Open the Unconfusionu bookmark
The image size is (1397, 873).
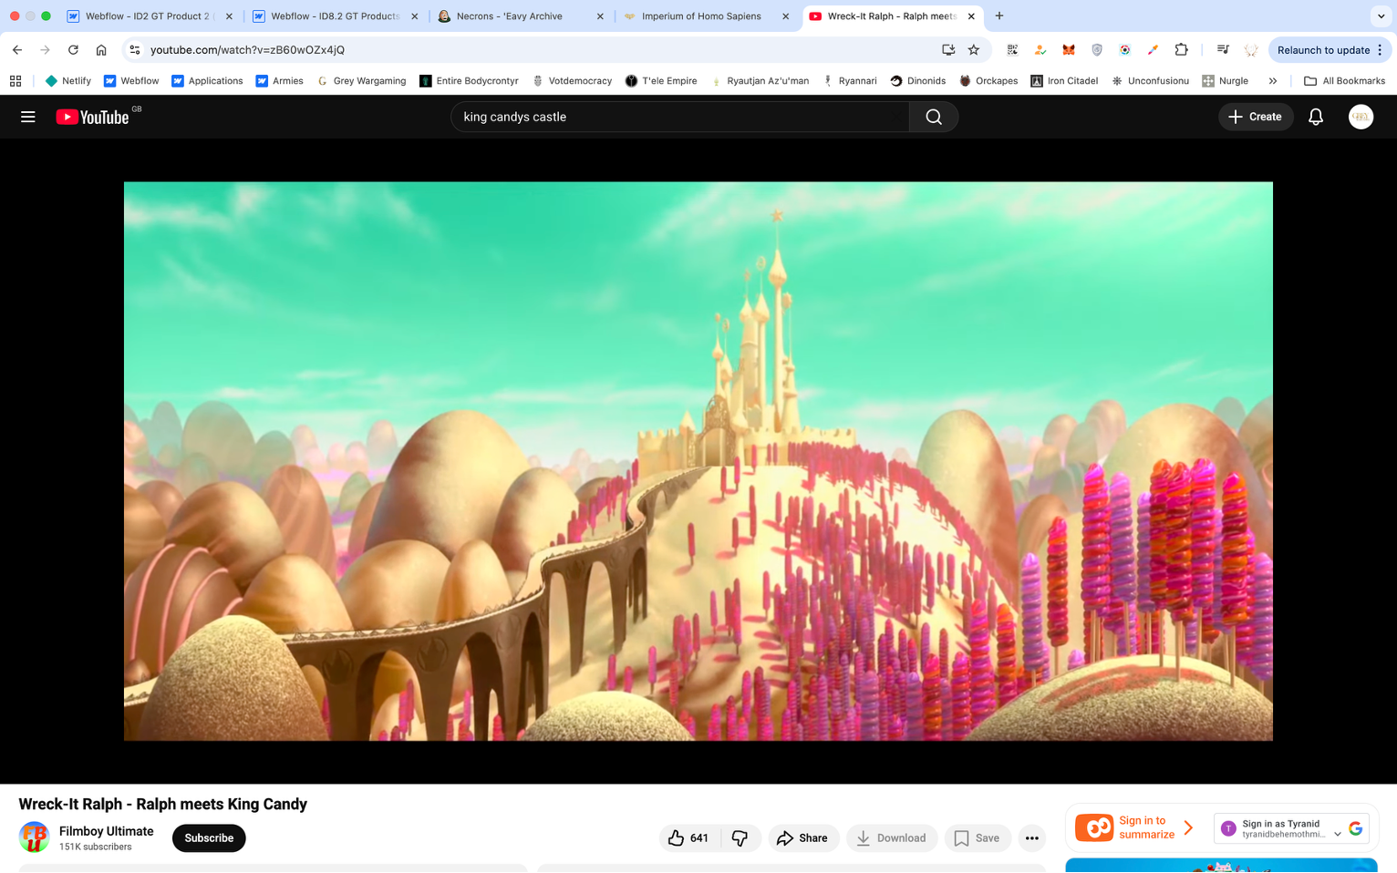[1150, 81]
